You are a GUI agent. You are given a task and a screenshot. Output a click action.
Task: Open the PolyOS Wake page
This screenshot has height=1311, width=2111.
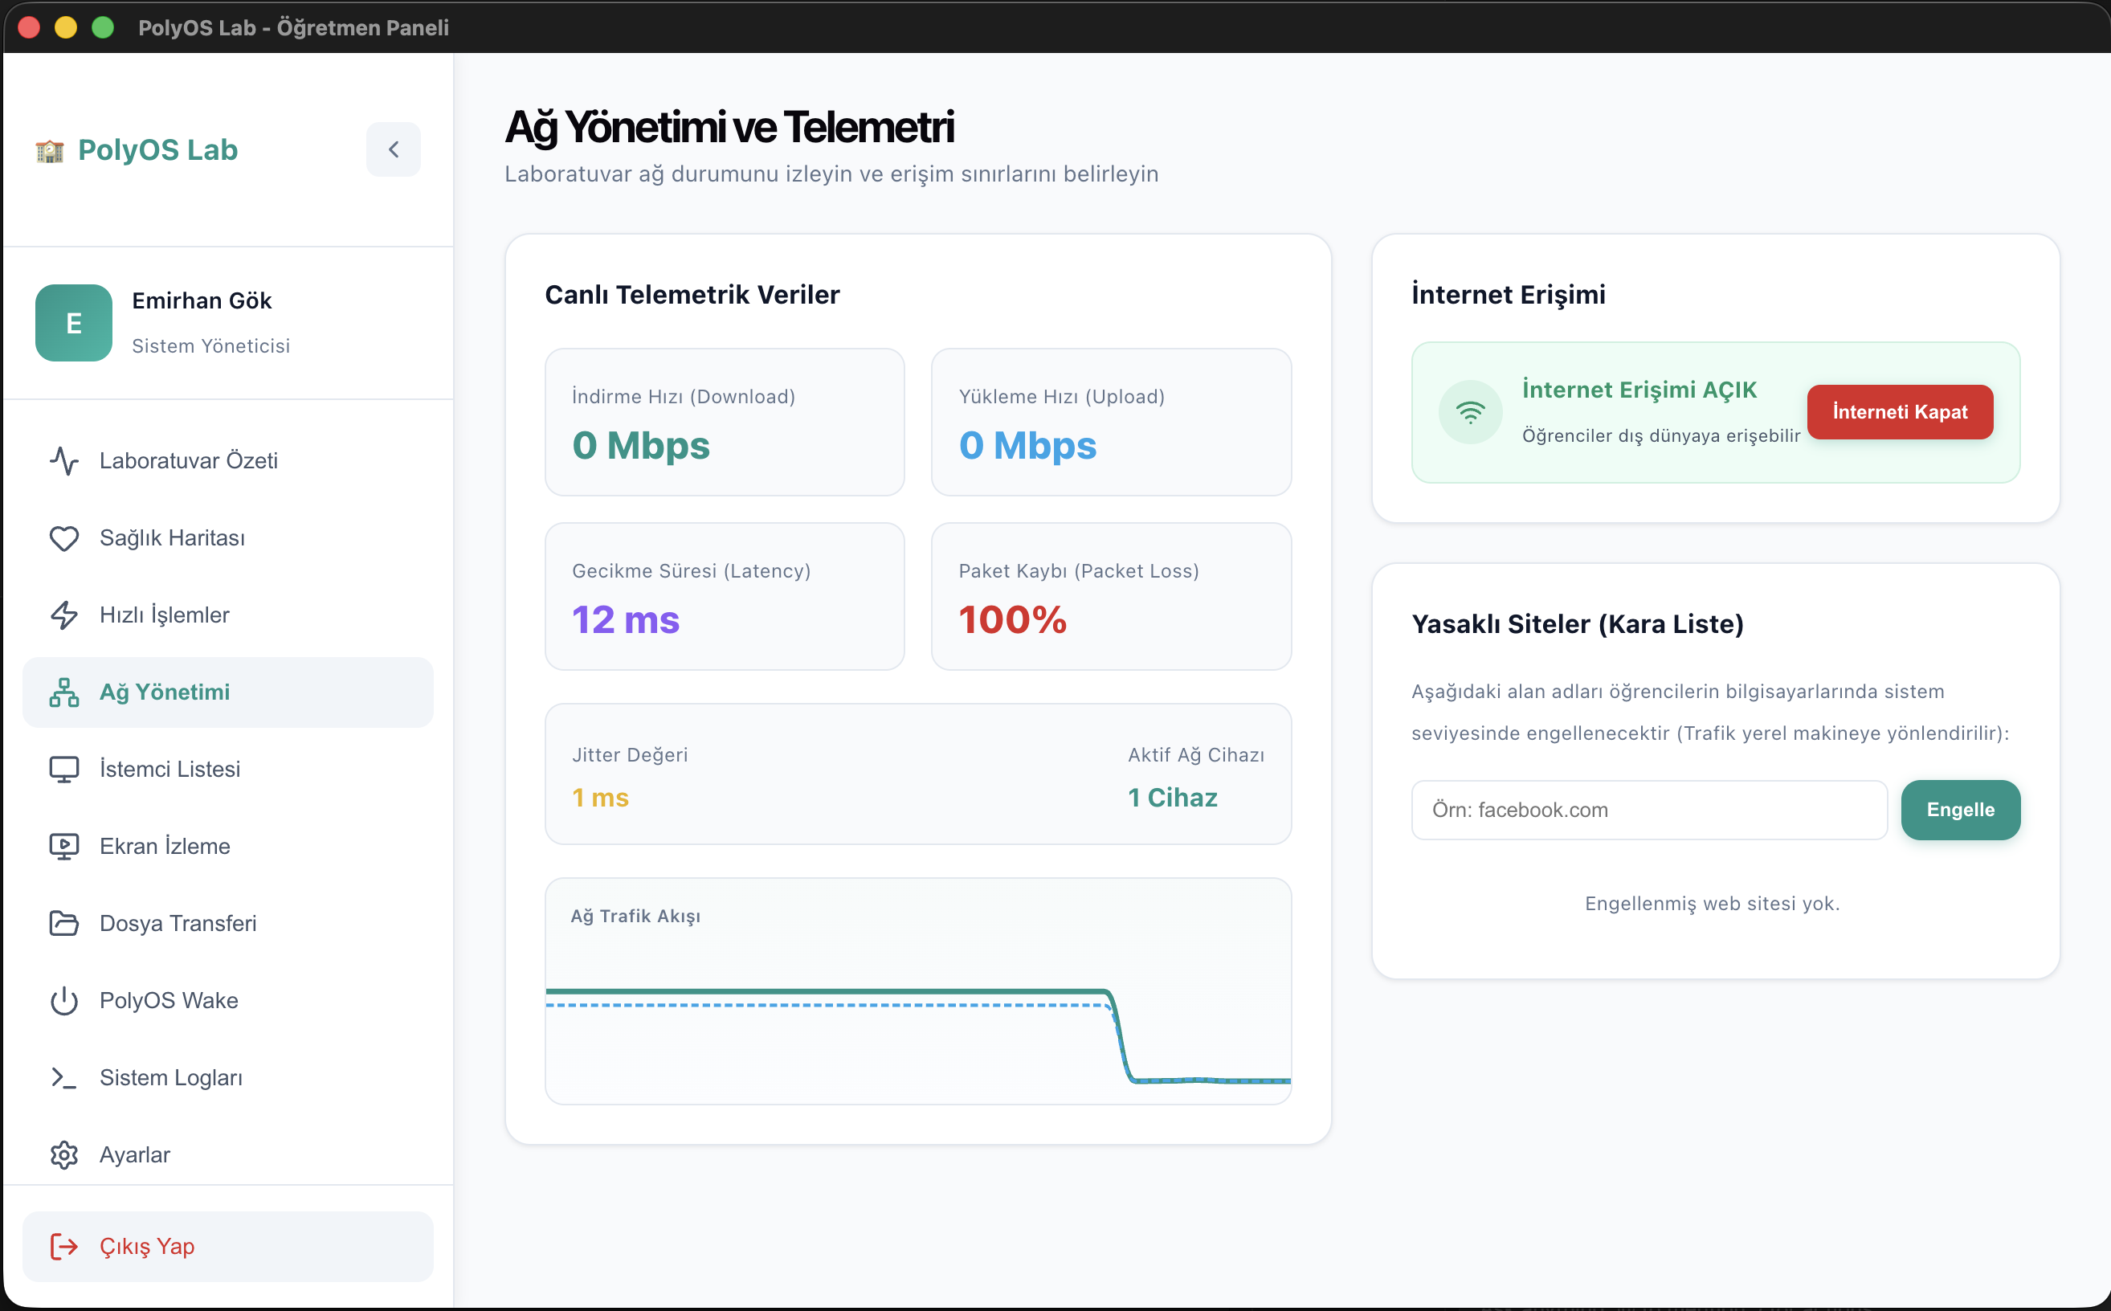point(228,1001)
